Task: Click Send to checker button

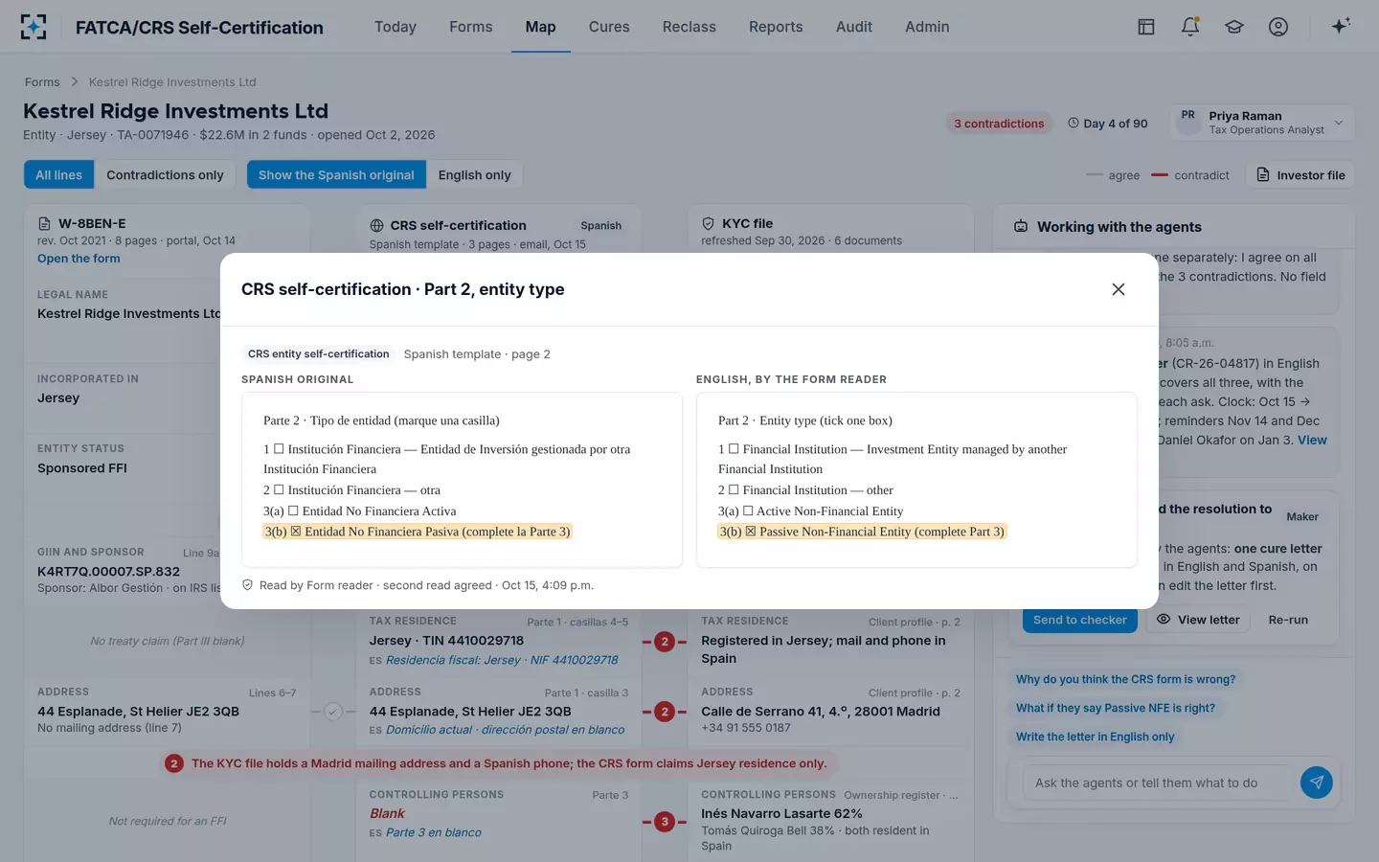Action: point(1080,620)
